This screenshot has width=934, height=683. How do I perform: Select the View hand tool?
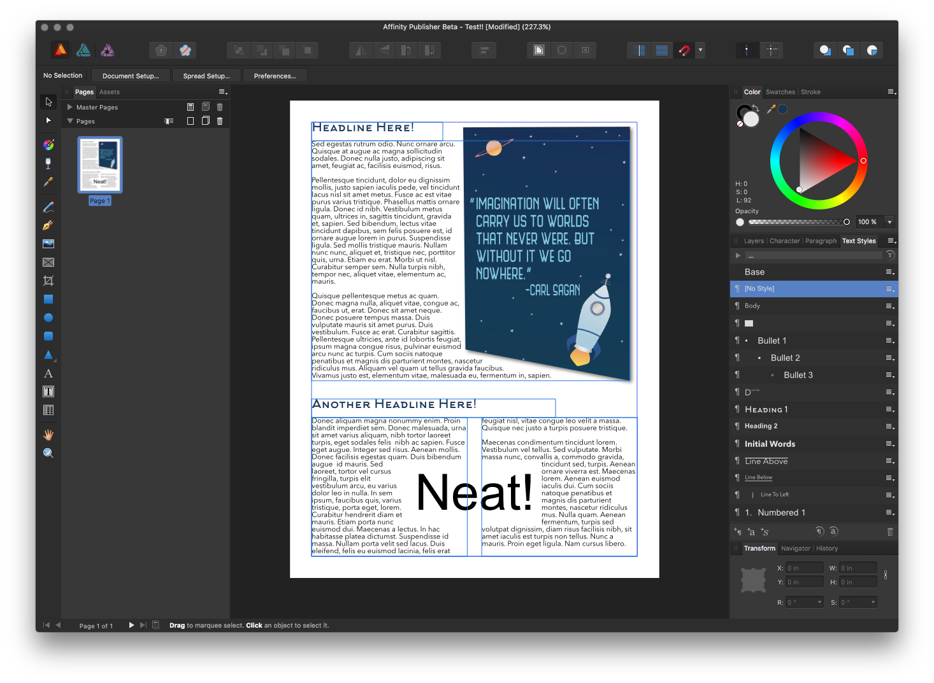tap(48, 435)
